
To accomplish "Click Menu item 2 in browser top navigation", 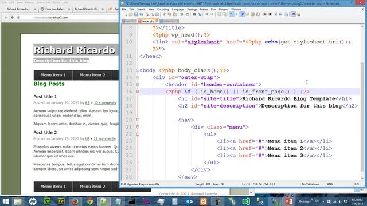I will coord(92,75).
